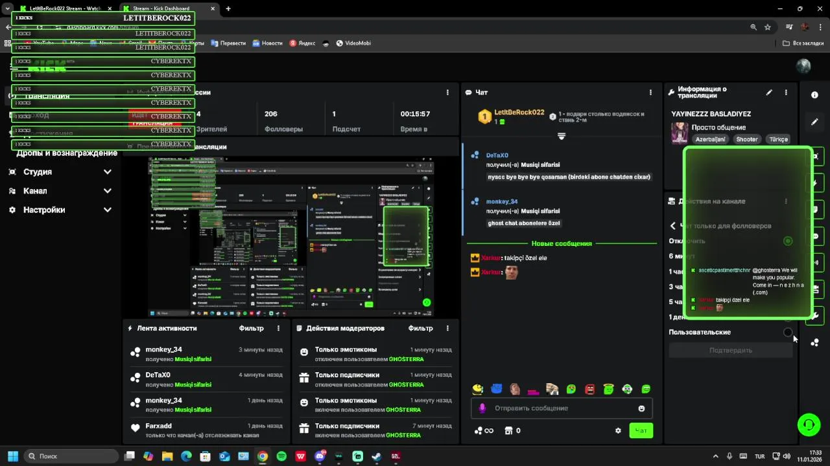
Task: Click the TUR keyboard language indicator
Action: 759,456
